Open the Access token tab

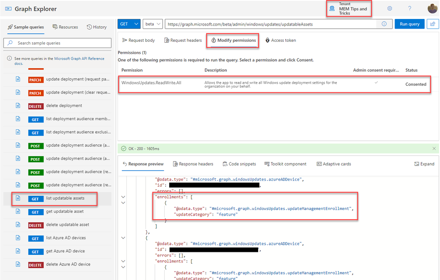[281, 41]
